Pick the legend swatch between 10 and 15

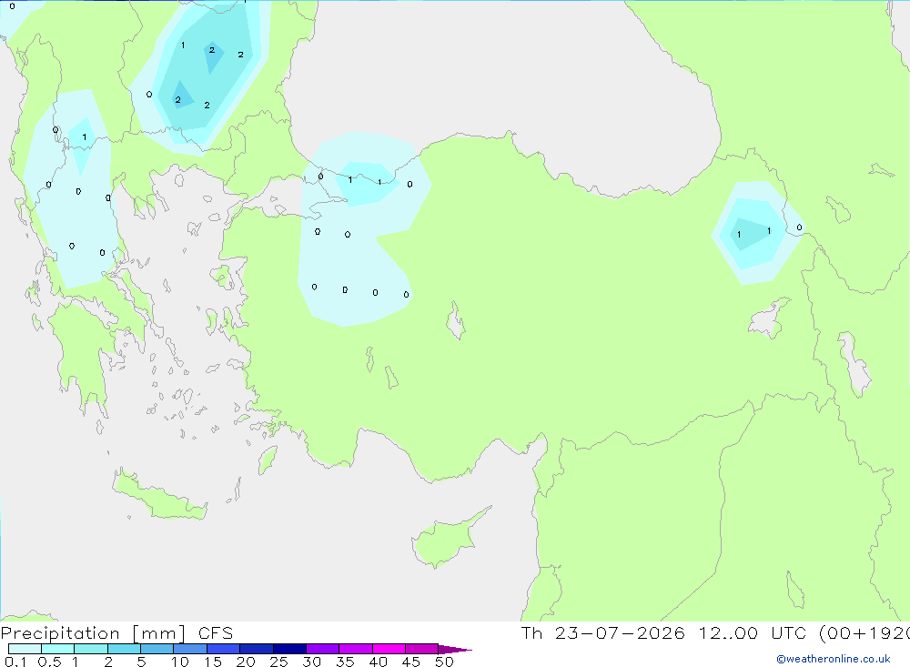click(x=190, y=649)
